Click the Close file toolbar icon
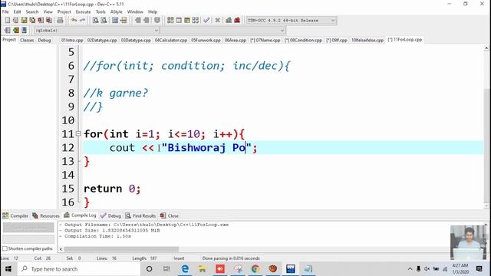This screenshot has width=491, height=276. [41, 21]
